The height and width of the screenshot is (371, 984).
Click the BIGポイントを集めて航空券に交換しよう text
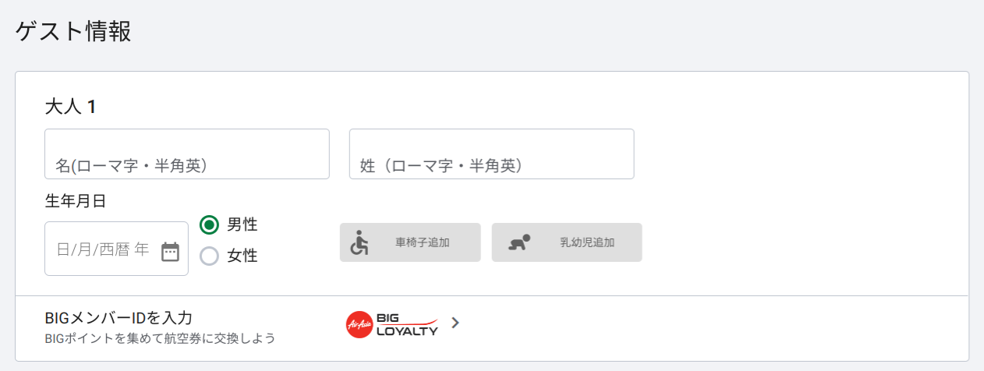tap(161, 339)
